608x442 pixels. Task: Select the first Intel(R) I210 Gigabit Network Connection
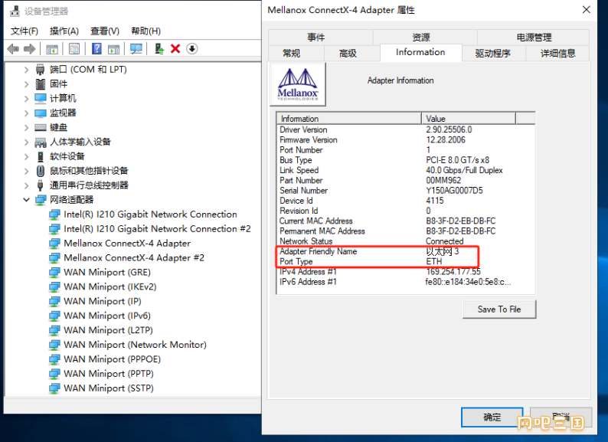pos(150,214)
